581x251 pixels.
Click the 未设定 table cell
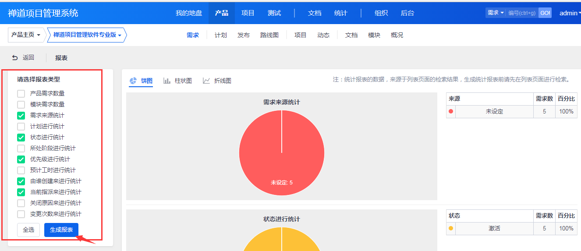pyautogui.click(x=494, y=112)
